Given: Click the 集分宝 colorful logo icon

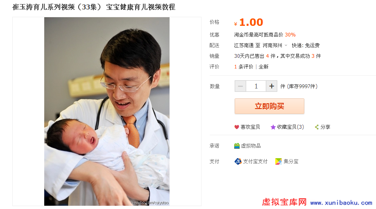Looking at the screenshot, I should tap(279, 161).
